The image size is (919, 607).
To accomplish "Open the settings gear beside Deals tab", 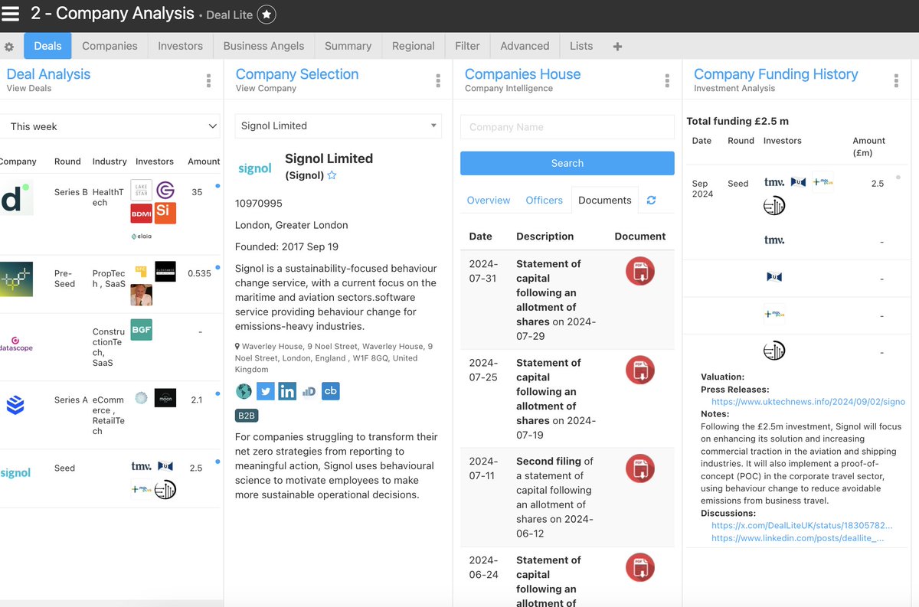I will (x=9, y=47).
